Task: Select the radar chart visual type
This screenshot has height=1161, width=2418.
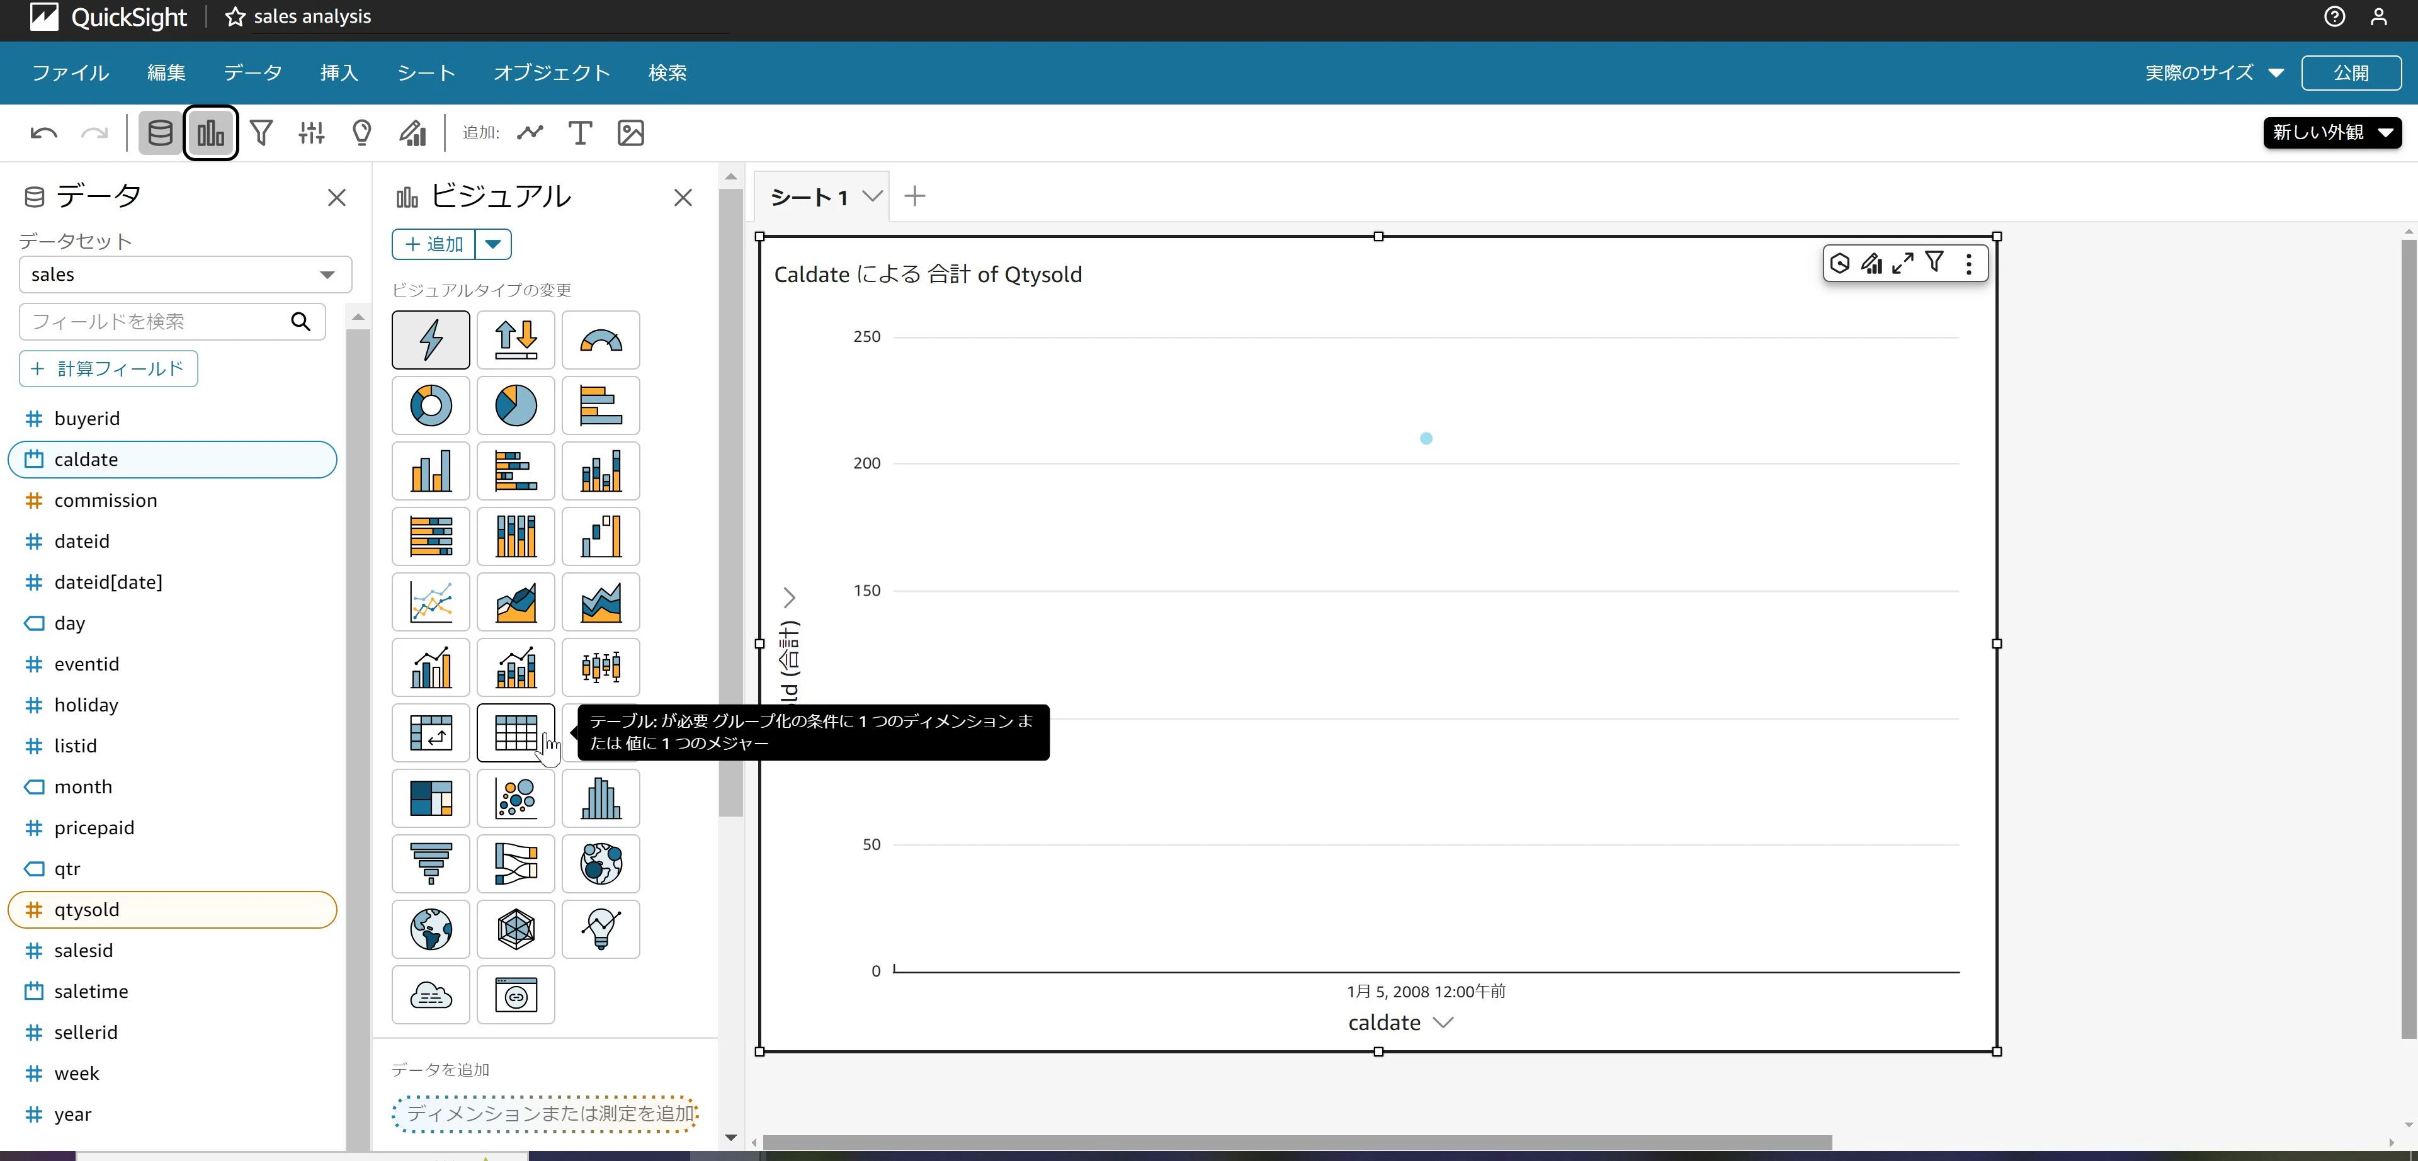Action: click(x=515, y=929)
